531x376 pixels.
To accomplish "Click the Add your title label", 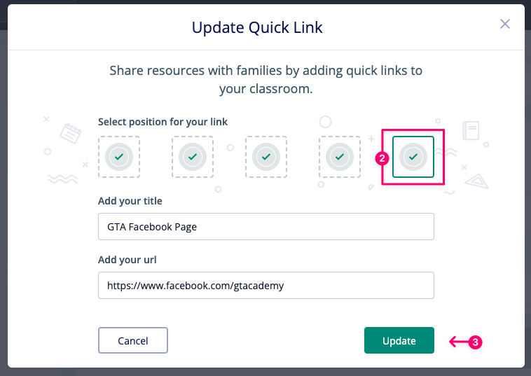I will click(x=130, y=201).
